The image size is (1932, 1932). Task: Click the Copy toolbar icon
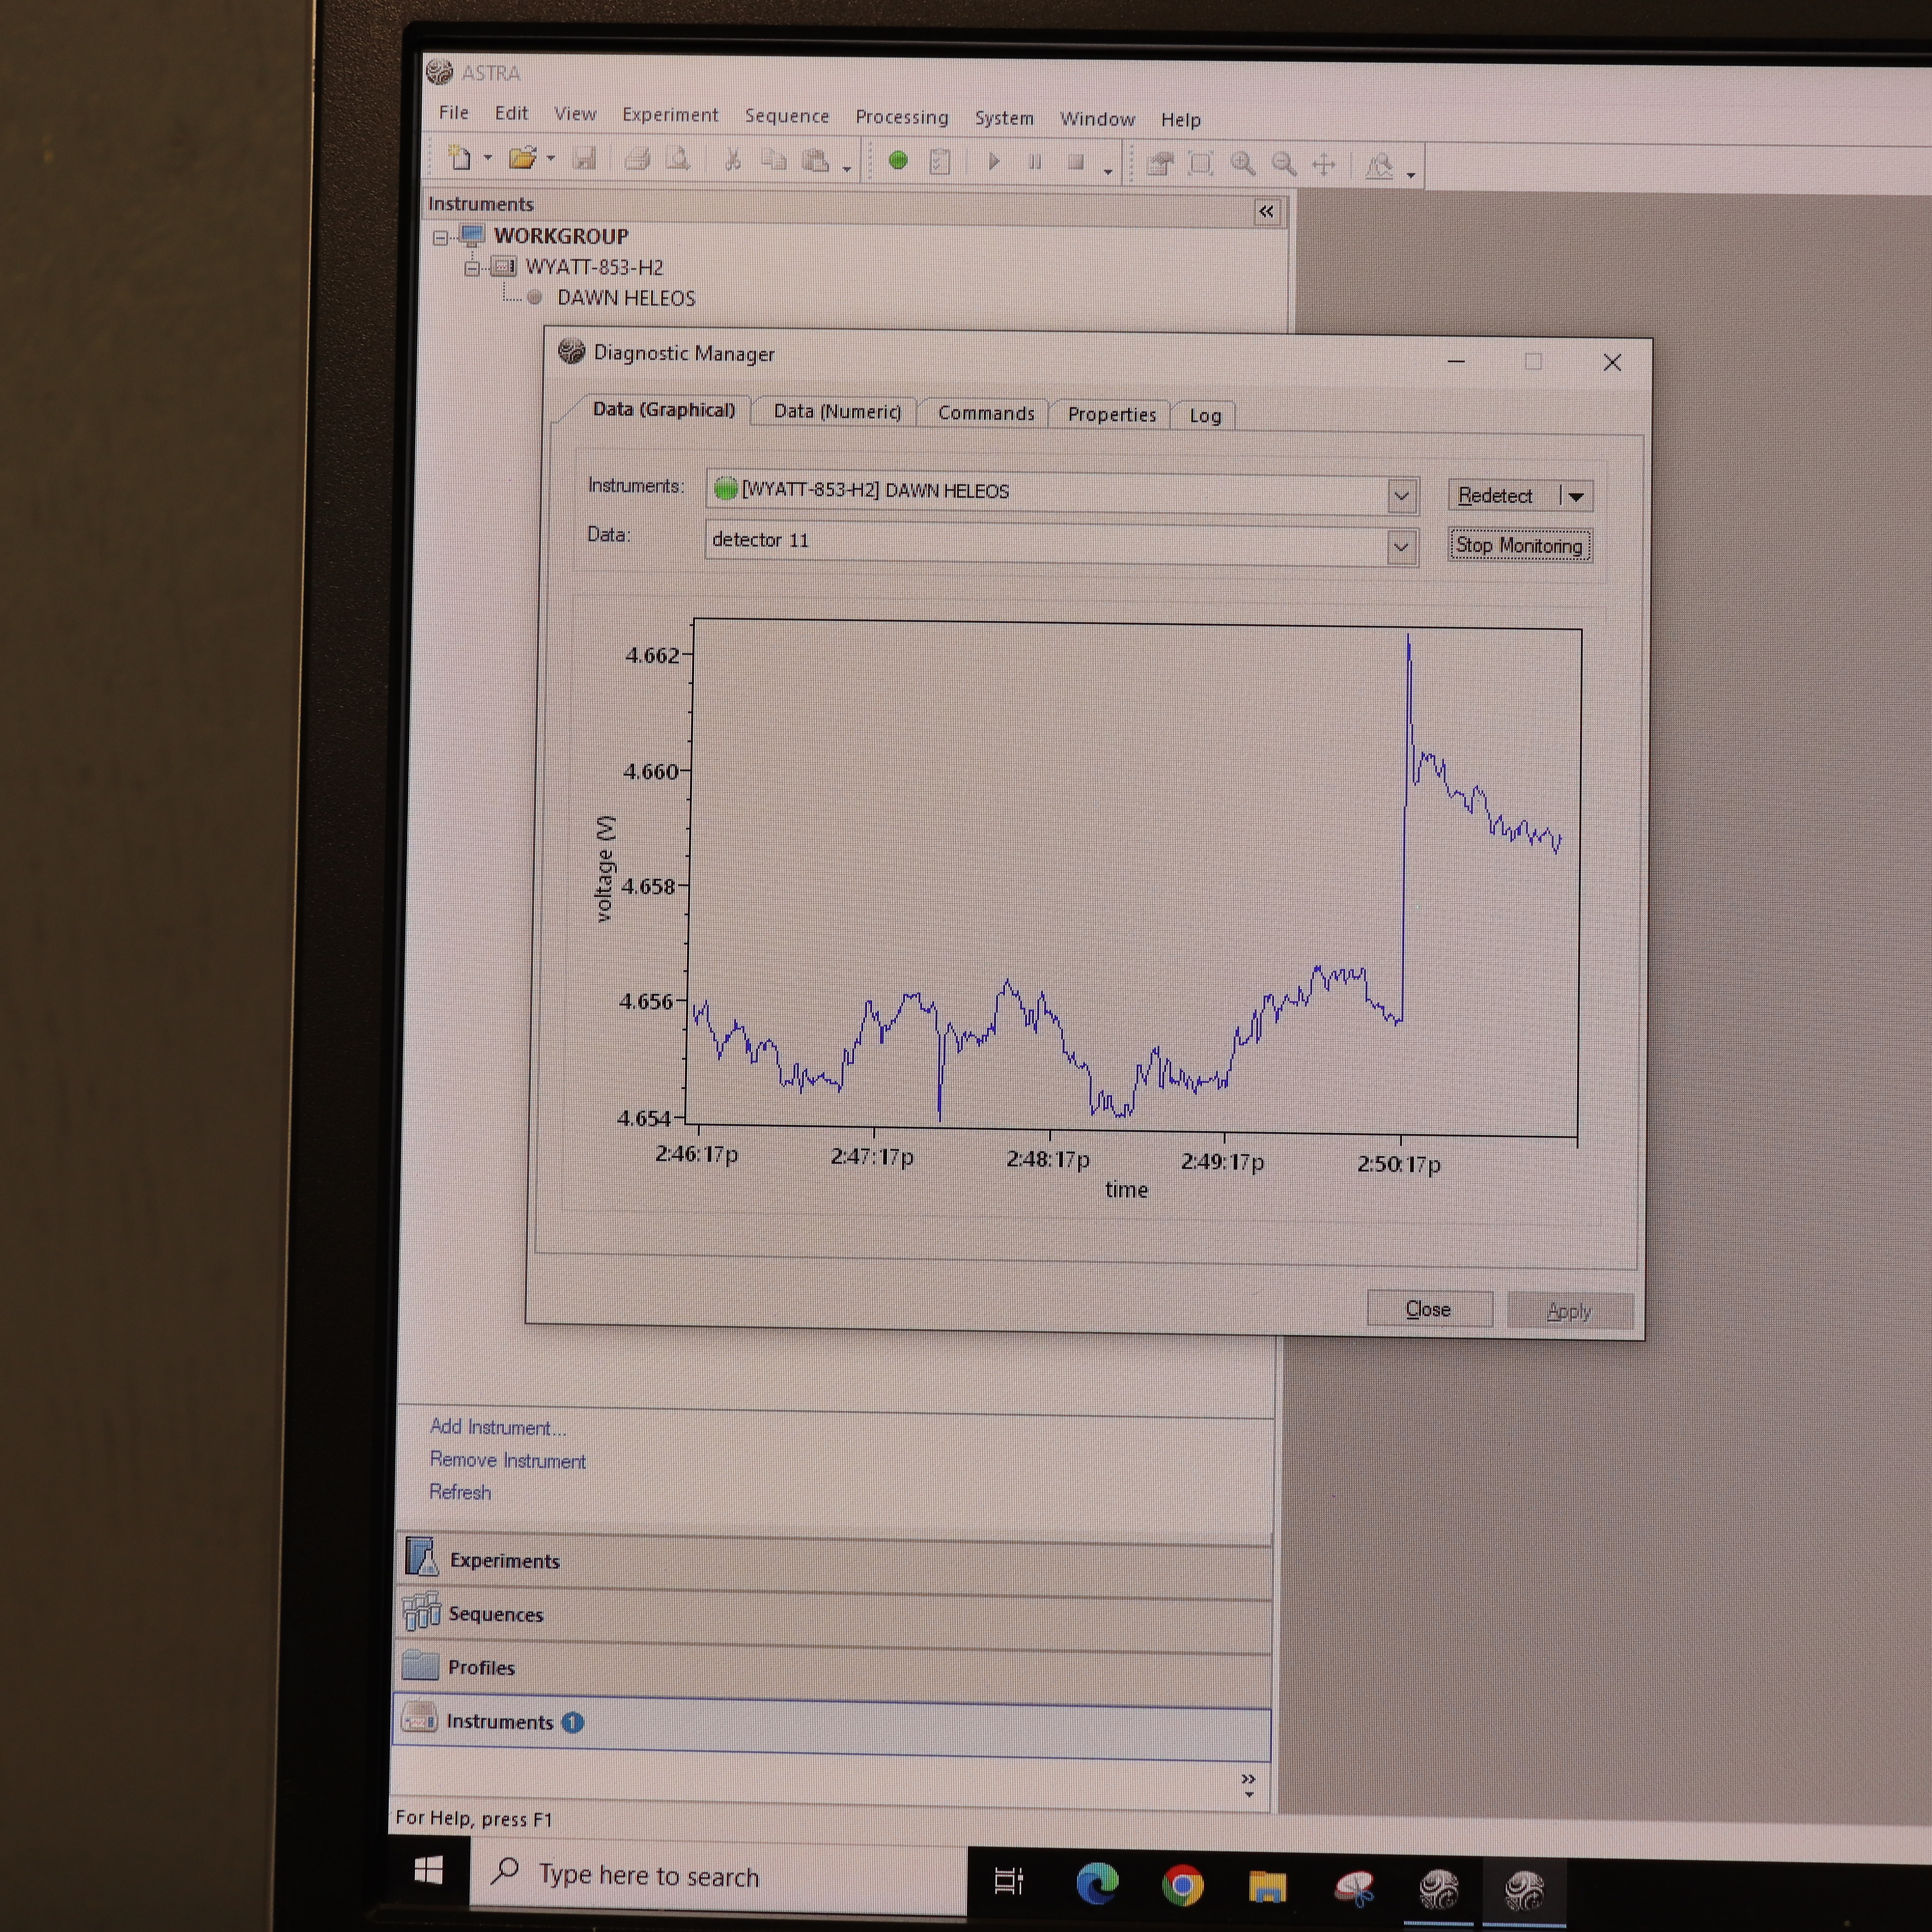[773, 160]
